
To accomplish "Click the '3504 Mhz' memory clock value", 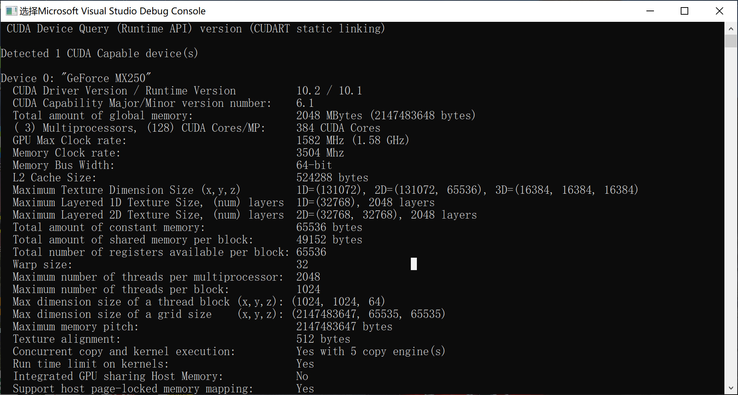I will click(320, 153).
